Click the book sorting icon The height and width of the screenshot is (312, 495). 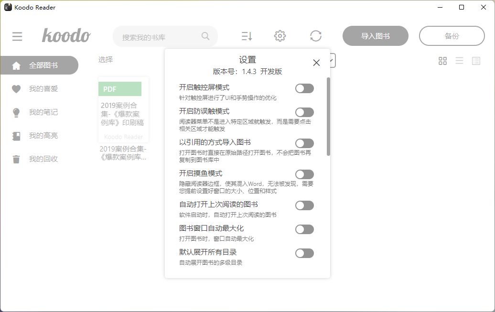pyautogui.click(x=246, y=36)
